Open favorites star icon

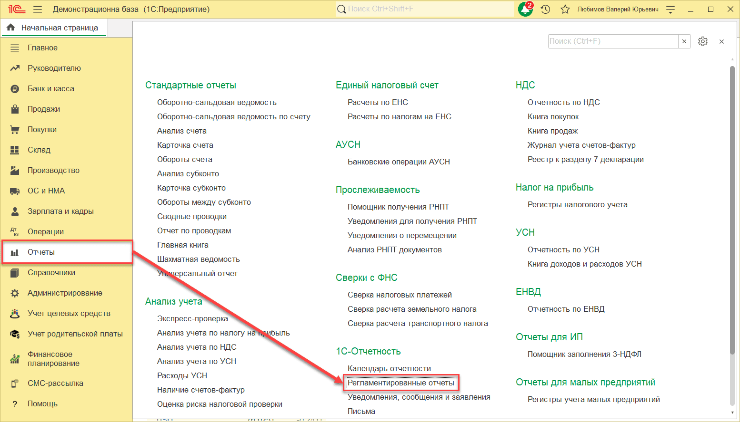point(565,10)
